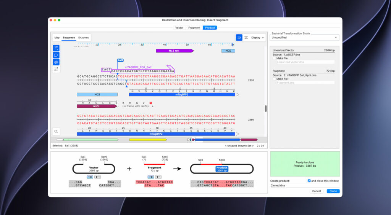Click the red Fragment bar diagram
The image size is (391, 215).
154,164
